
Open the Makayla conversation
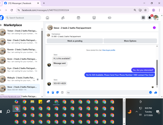pyautogui.click(x=20, y=79)
